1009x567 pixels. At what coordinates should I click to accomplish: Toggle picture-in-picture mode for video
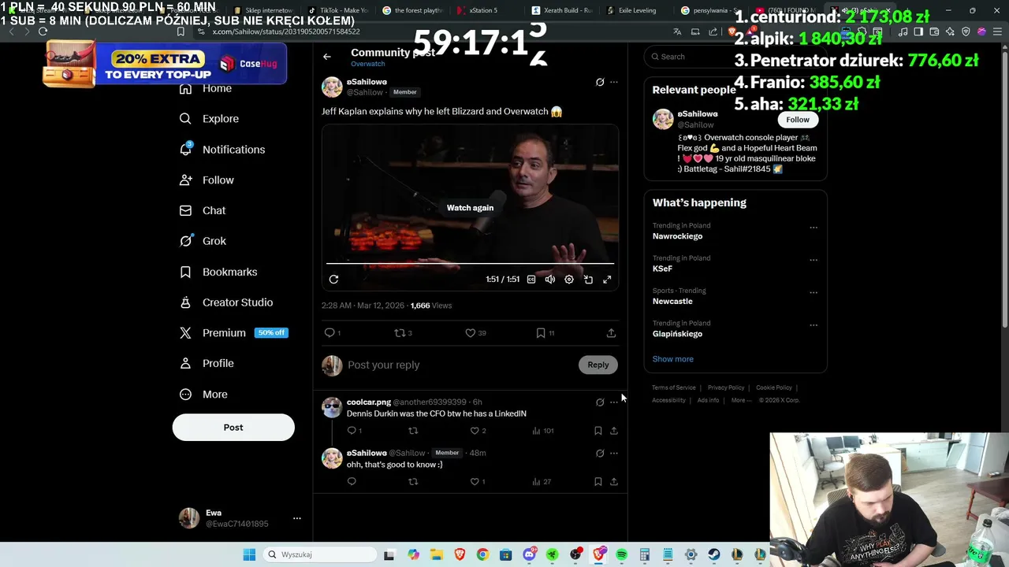point(588,280)
